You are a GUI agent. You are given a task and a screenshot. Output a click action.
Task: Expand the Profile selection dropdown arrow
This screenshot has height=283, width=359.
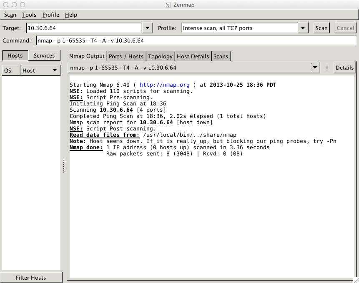303,28
